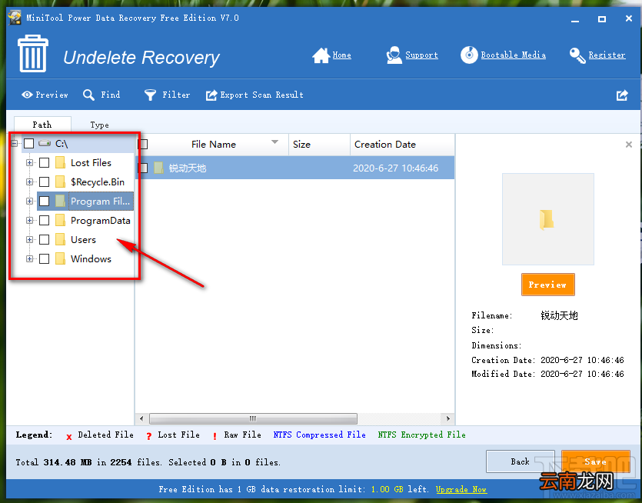Open the Register link

[x=607, y=55]
